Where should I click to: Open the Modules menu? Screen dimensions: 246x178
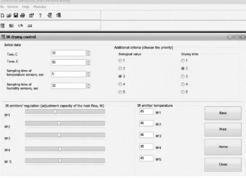[40, 7]
